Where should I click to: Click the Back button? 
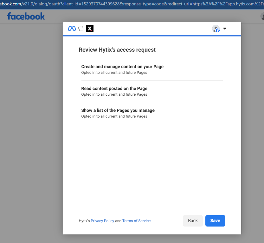coord(193,221)
